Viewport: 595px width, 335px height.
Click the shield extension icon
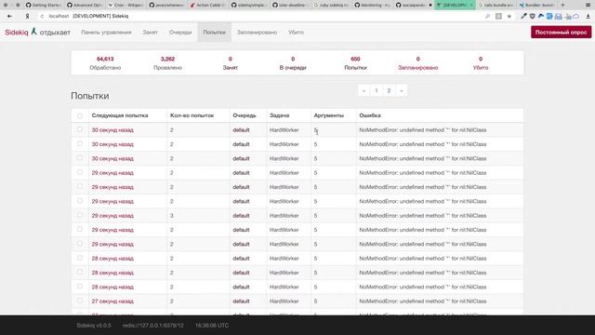tap(533, 17)
